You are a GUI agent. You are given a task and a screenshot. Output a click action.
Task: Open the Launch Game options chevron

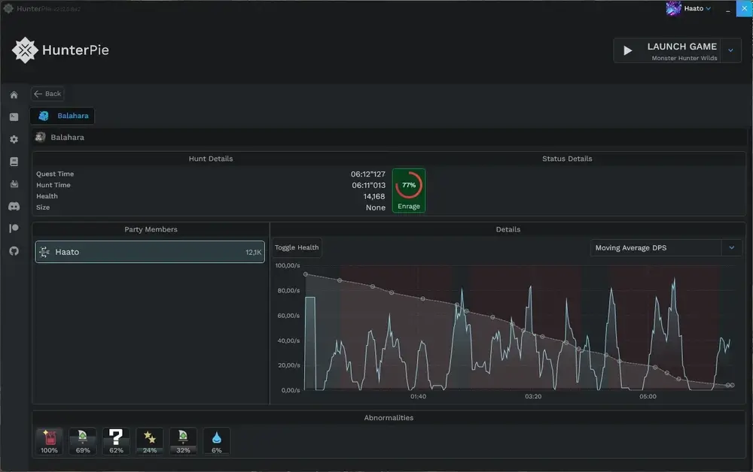point(730,50)
